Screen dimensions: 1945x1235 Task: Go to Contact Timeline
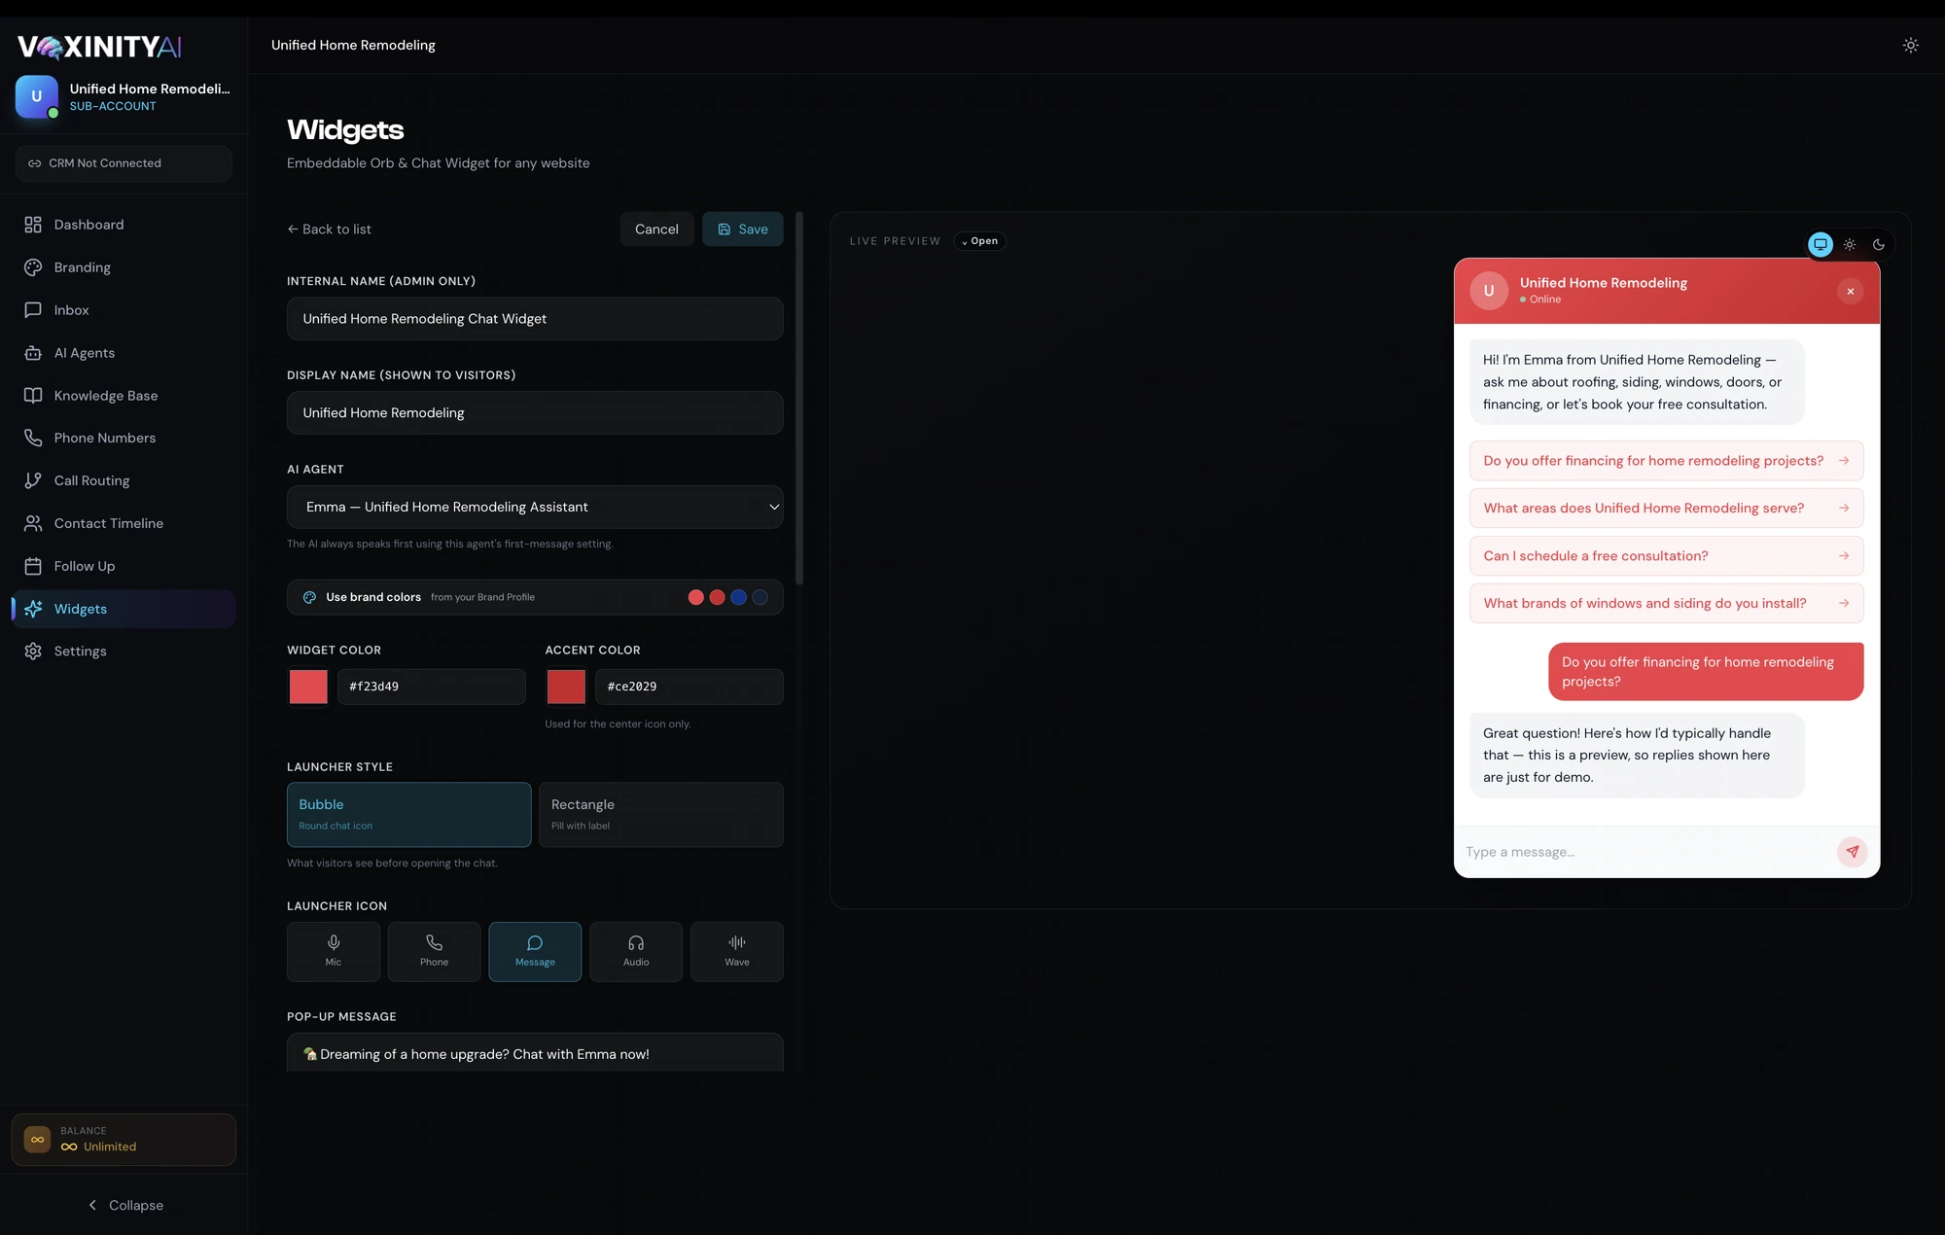click(x=124, y=523)
